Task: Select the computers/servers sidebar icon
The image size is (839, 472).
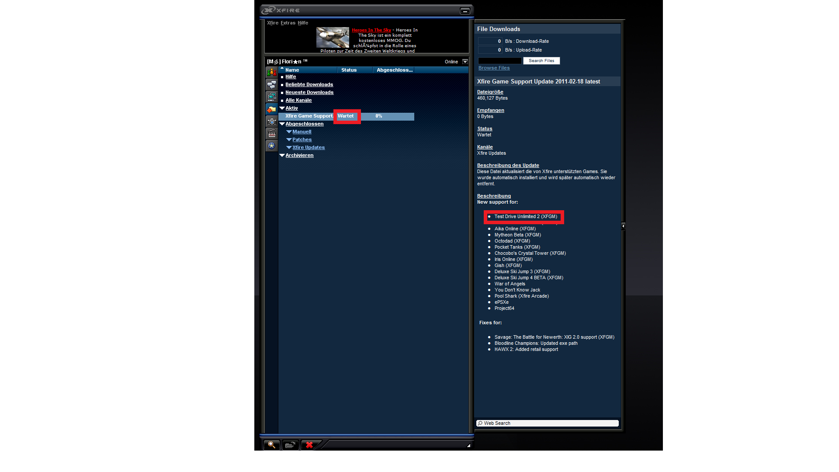Action: (x=271, y=97)
